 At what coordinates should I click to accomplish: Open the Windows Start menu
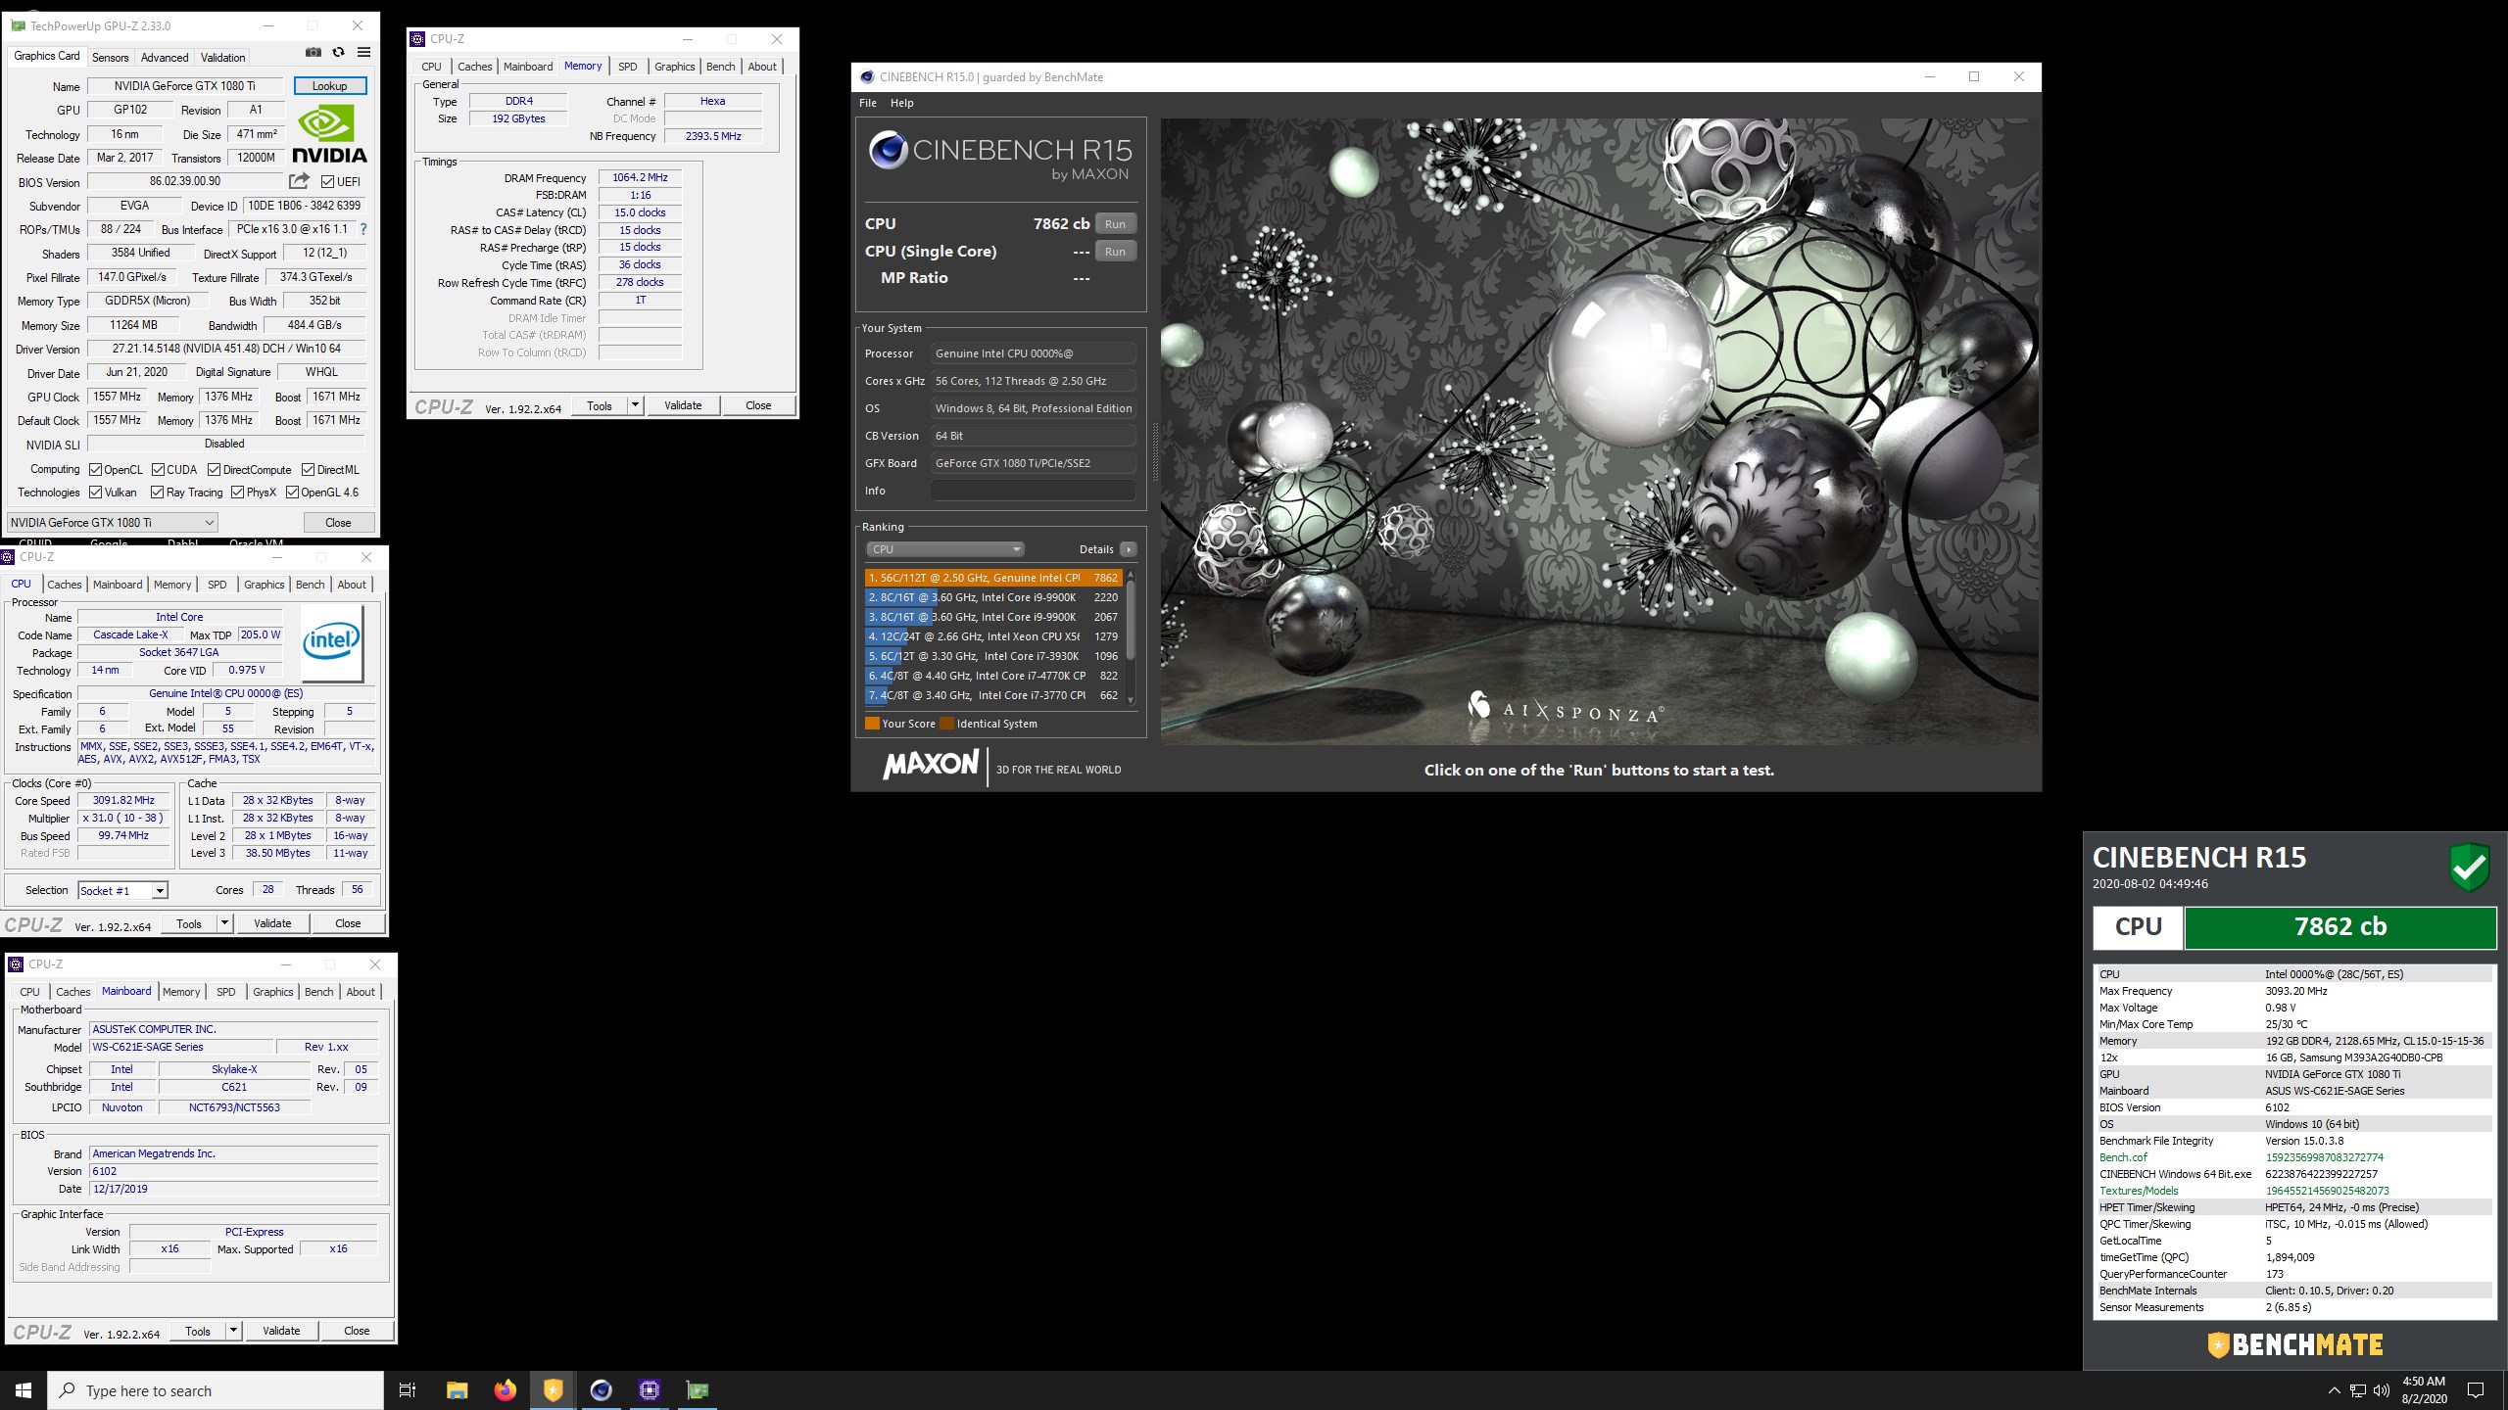[24, 1390]
